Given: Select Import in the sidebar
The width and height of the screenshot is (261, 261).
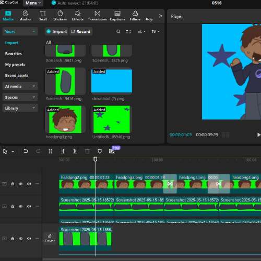Looking at the screenshot, I should (11, 43).
